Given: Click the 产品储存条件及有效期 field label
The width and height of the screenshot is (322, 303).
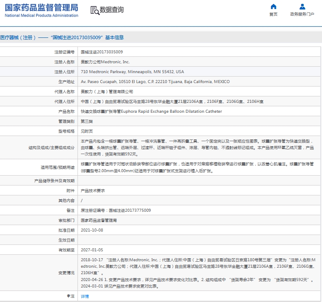Looking at the screenshot, I should pyautogui.click(x=54, y=181).
